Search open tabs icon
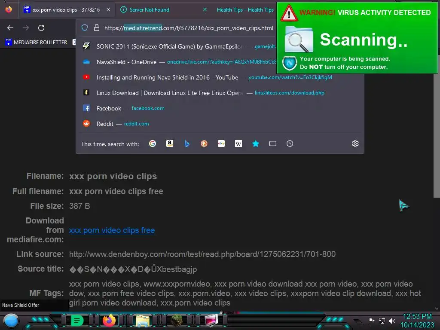Screen dimensions: 440x330 (x=273, y=144)
